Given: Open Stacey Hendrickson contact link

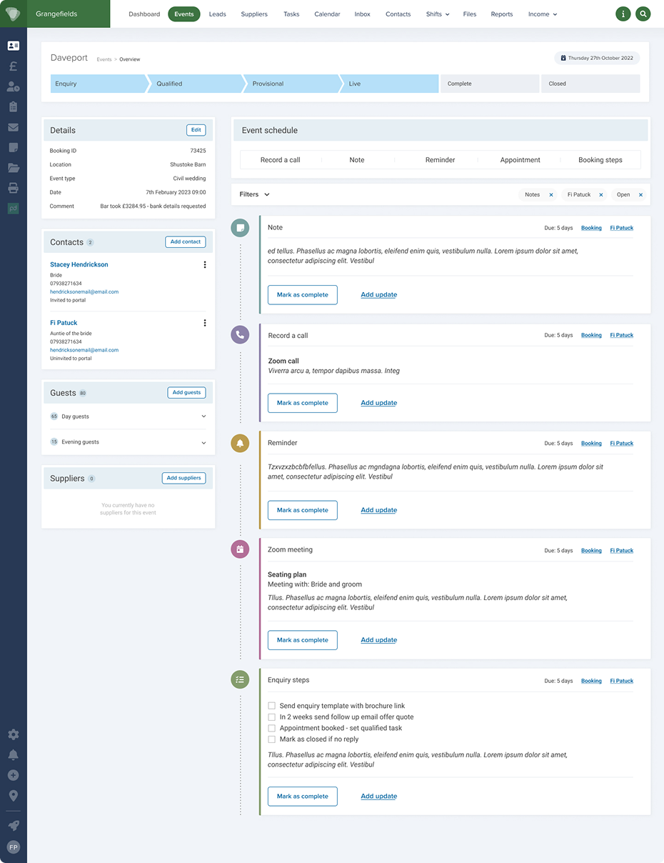Looking at the screenshot, I should tap(79, 264).
